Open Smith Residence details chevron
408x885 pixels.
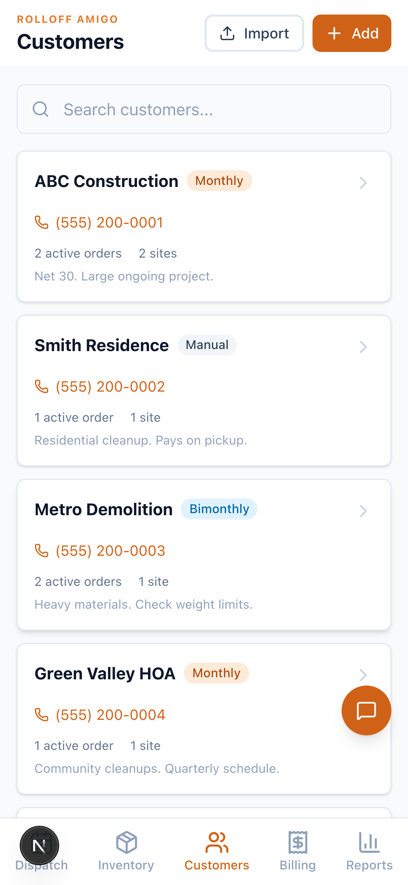pyautogui.click(x=363, y=347)
